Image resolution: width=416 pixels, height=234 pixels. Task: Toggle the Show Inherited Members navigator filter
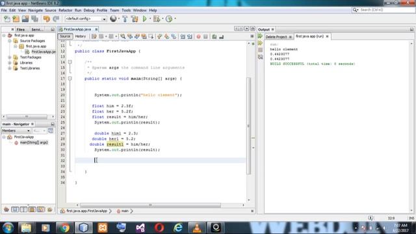pos(6,209)
